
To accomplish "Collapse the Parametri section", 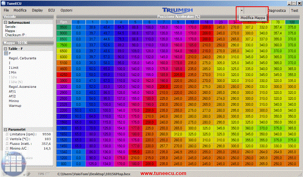I will (6, 129).
